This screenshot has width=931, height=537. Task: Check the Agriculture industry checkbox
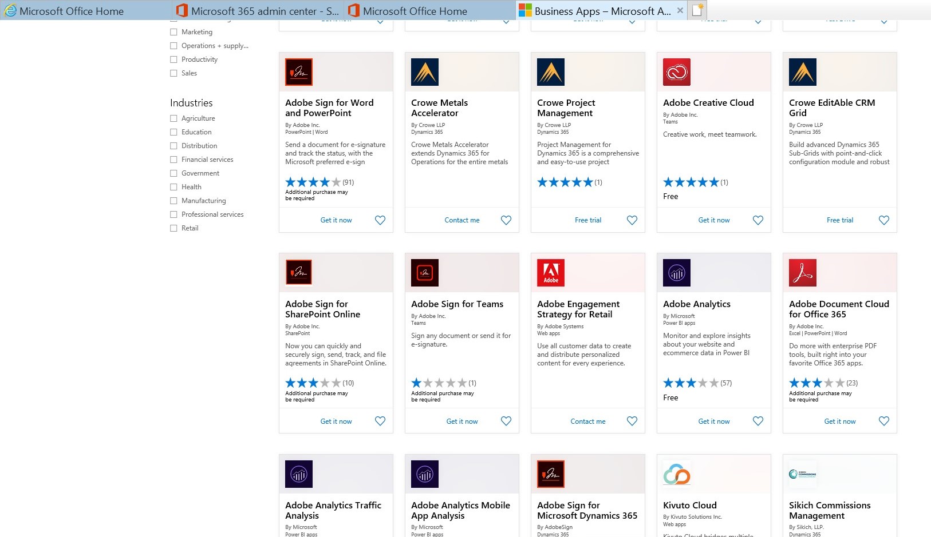tap(173, 118)
